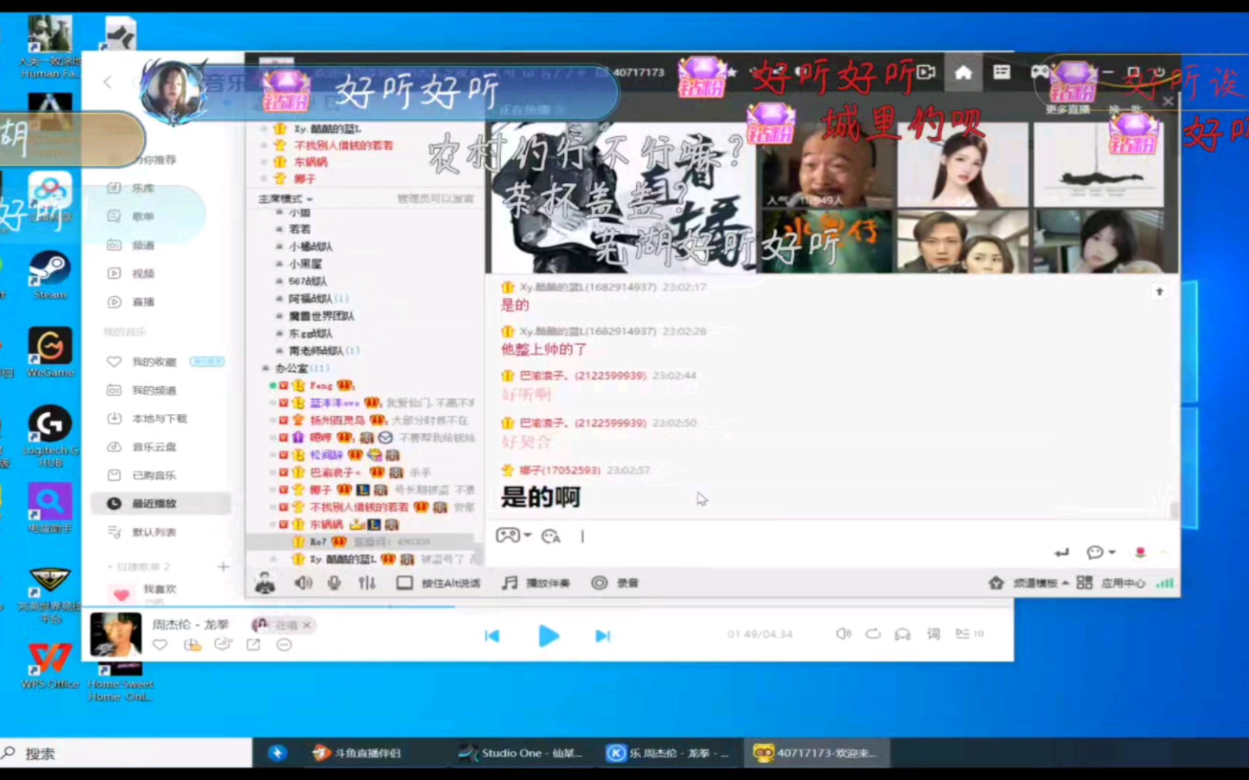Screen dimensions: 1249x780
Task: Select 最近播放 in the sidebar
Action: (x=160, y=503)
